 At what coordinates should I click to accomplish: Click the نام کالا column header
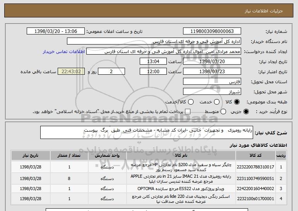[x=181, y=156]
